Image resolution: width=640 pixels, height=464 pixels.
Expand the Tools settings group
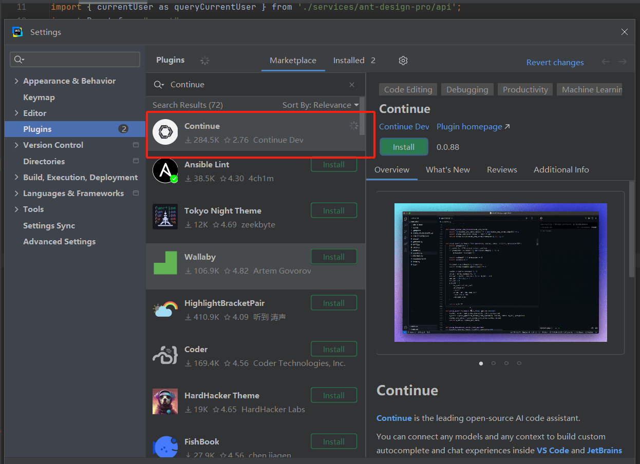click(x=16, y=209)
